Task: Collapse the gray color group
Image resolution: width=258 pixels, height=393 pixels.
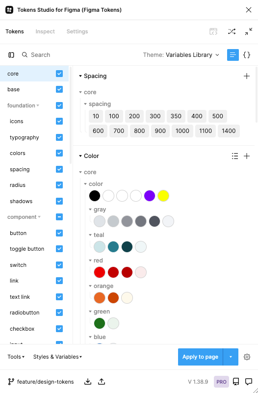Action: pos(90,210)
